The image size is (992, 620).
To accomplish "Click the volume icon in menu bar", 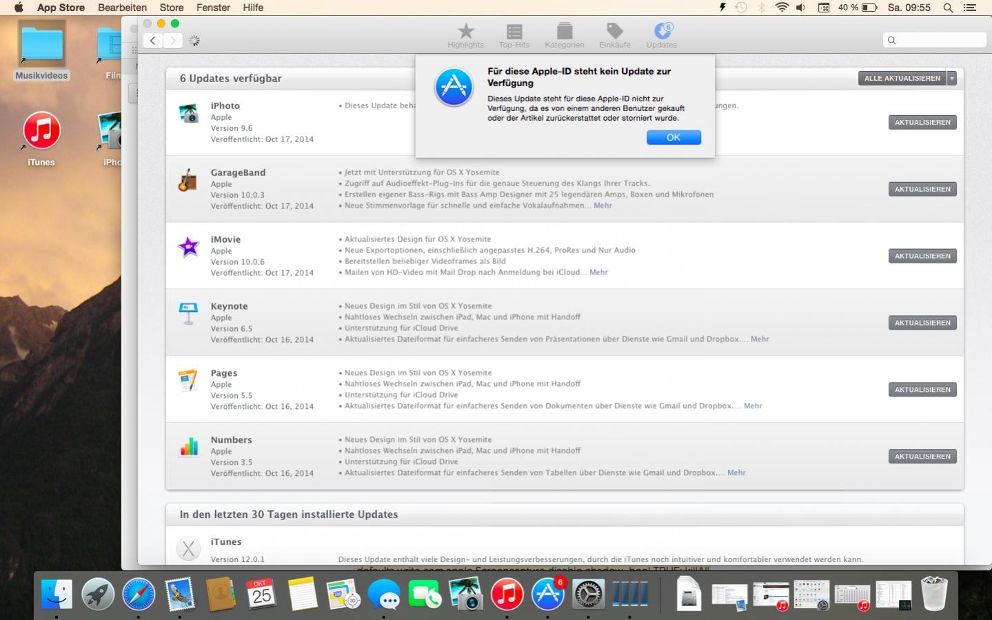I will (801, 8).
